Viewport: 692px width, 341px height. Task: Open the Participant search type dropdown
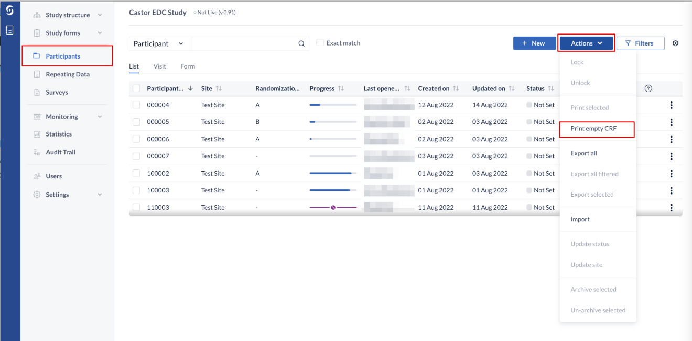point(160,44)
